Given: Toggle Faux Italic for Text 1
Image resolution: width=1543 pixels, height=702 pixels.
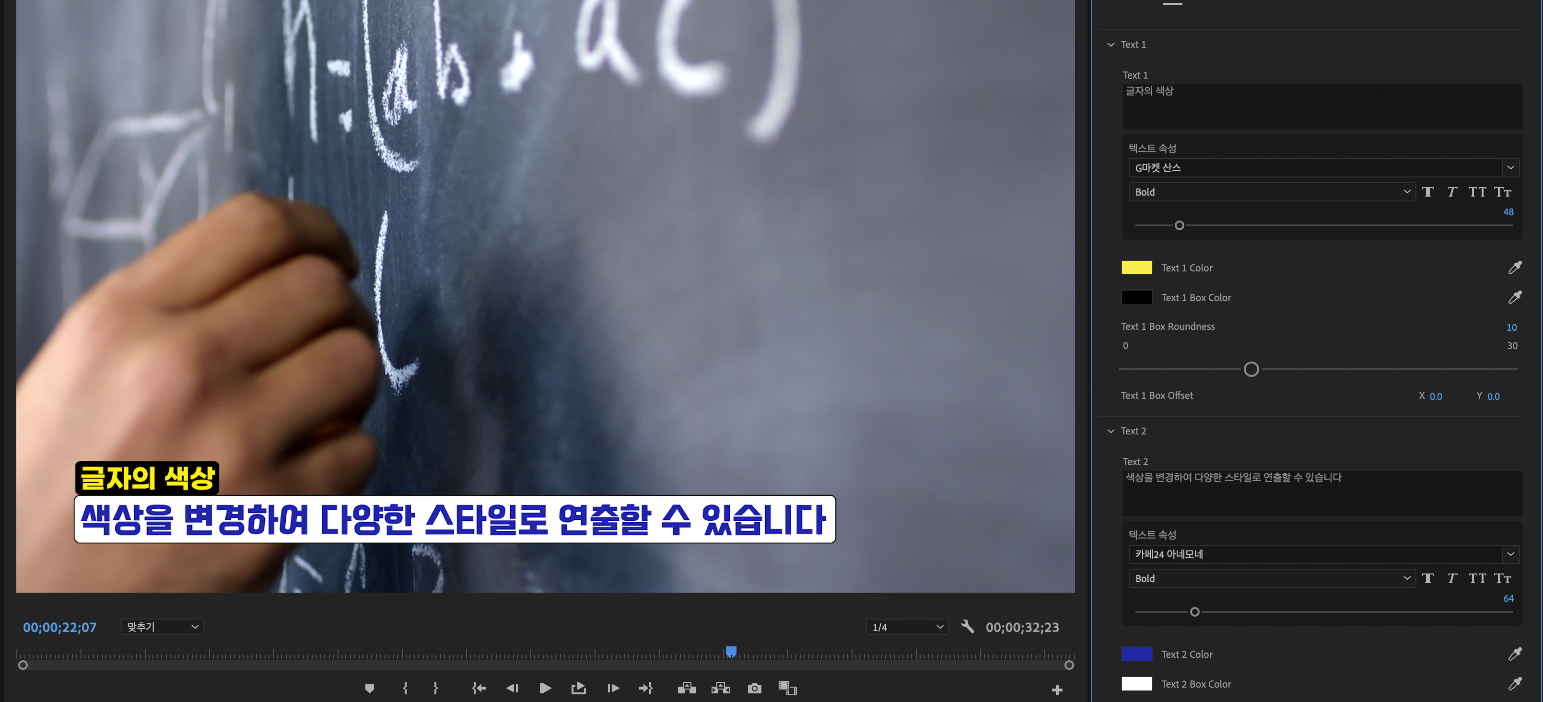Looking at the screenshot, I should pos(1452,192).
